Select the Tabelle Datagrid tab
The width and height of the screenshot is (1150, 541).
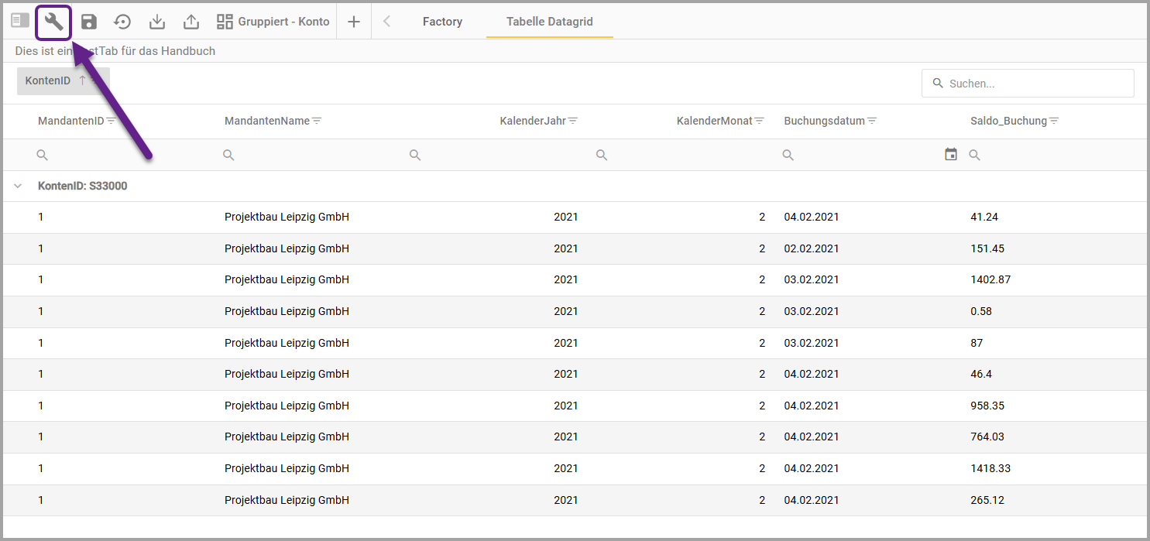tap(549, 22)
